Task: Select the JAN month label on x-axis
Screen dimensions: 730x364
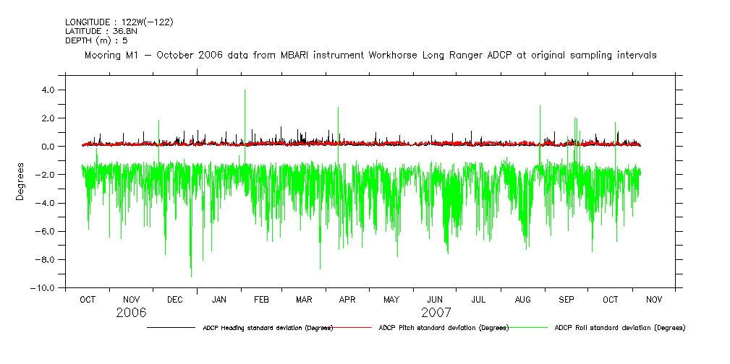Action: click(218, 299)
